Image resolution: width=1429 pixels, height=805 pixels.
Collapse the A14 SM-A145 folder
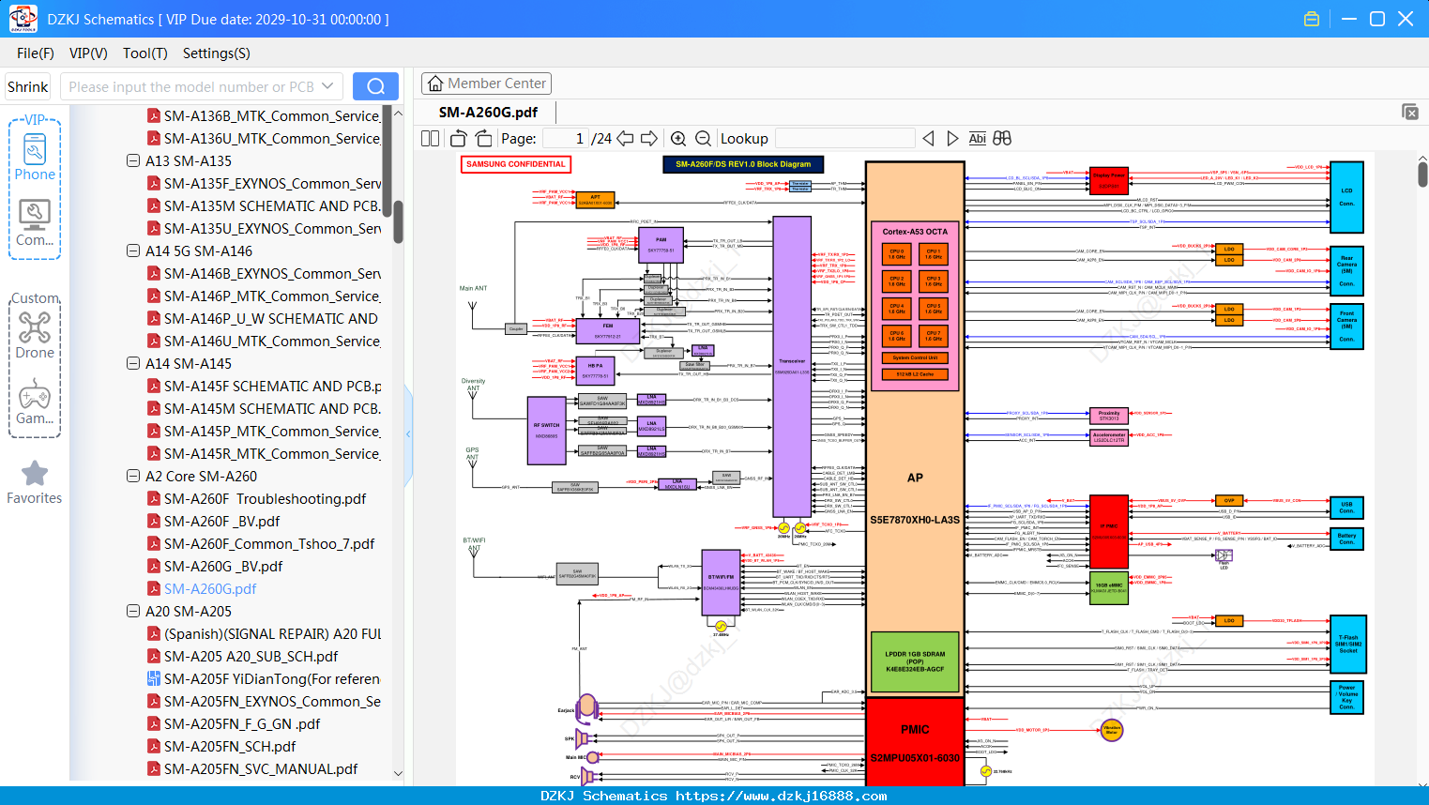point(133,363)
